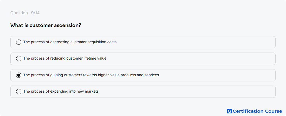Click the heading "What is customer ascension?"
The height and width of the screenshot is (116, 286).
click(45, 25)
